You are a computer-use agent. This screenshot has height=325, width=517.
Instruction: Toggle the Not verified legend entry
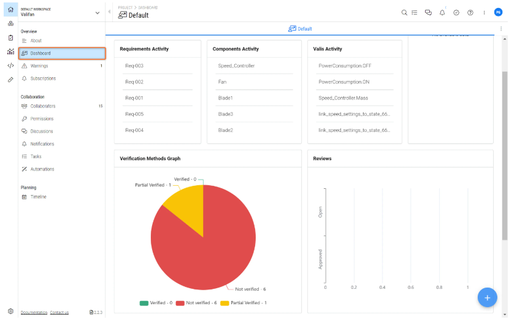(x=196, y=303)
